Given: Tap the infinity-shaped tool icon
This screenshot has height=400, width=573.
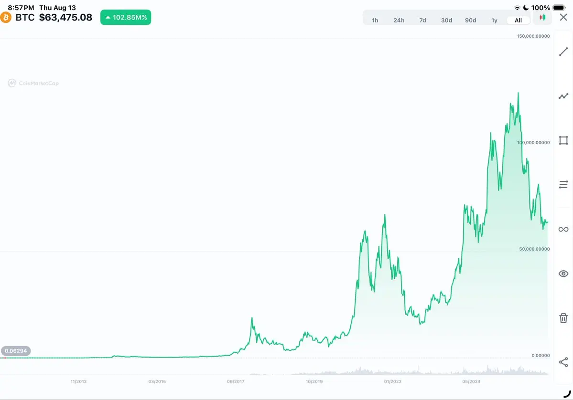Looking at the screenshot, I should pos(563,229).
